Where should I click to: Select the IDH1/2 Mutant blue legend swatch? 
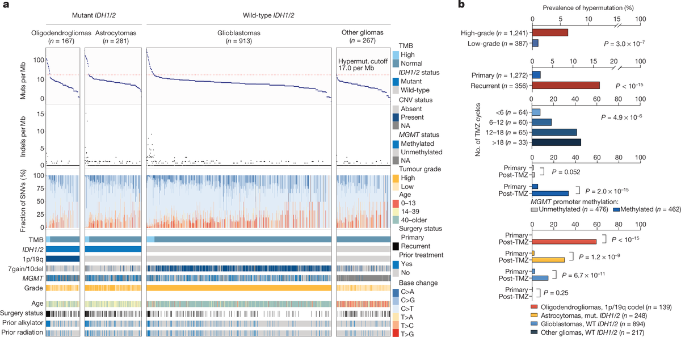click(396, 81)
